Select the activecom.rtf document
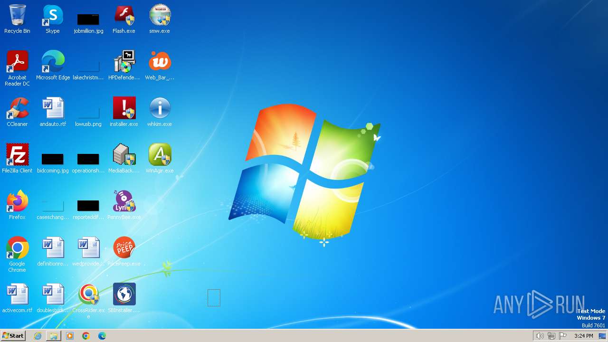This screenshot has width=608, height=342. [x=17, y=298]
